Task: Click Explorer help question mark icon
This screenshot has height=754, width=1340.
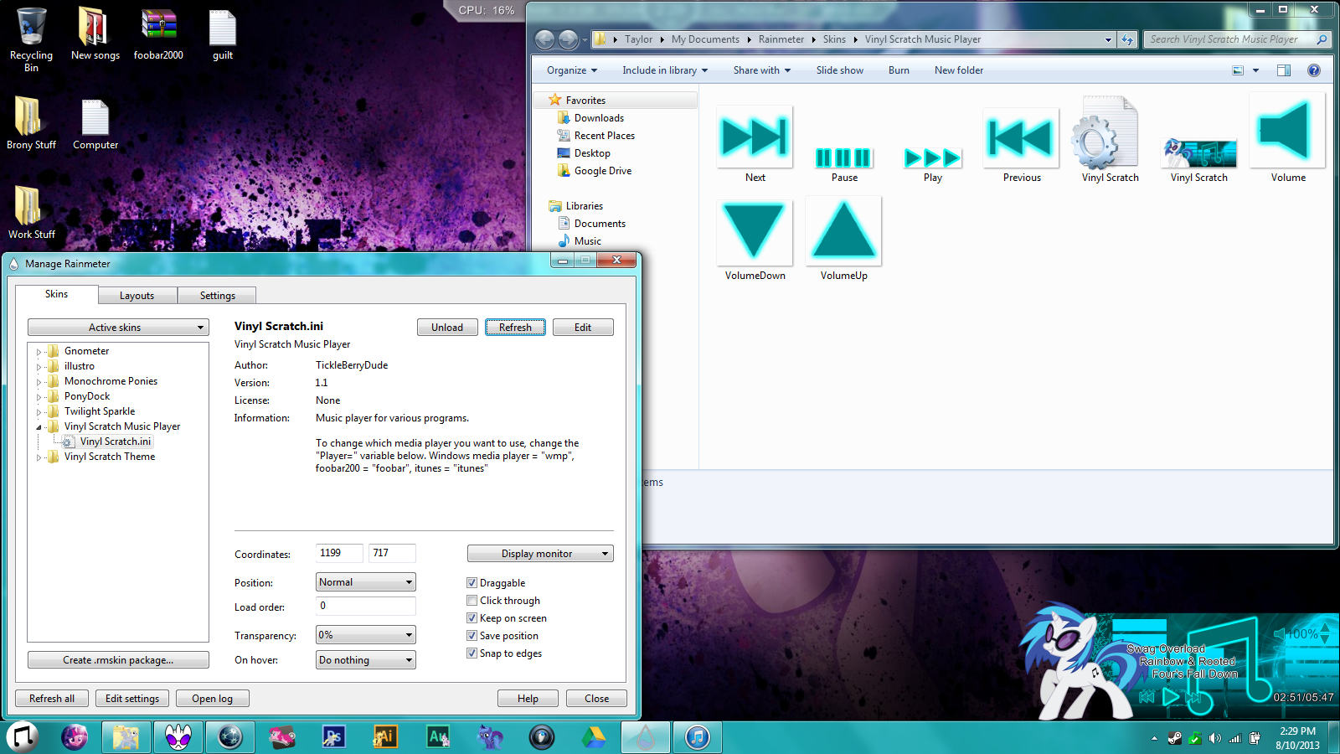Action: tap(1313, 70)
